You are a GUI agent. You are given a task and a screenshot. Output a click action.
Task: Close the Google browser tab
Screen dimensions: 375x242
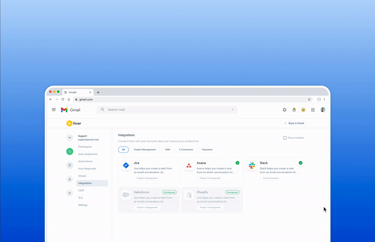pos(90,92)
